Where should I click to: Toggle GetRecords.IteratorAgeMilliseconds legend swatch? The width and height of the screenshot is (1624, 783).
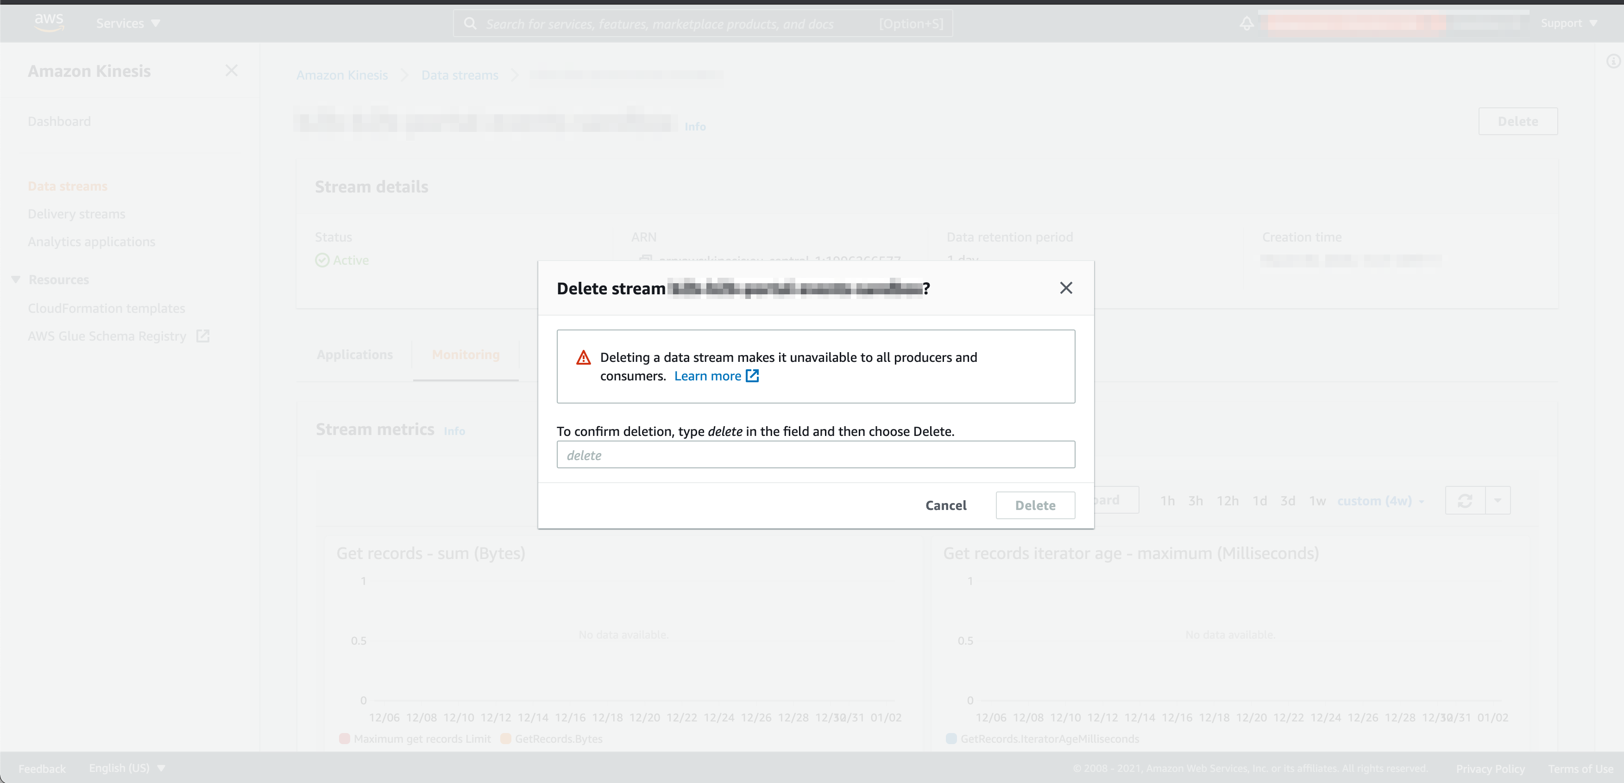pyautogui.click(x=951, y=739)
